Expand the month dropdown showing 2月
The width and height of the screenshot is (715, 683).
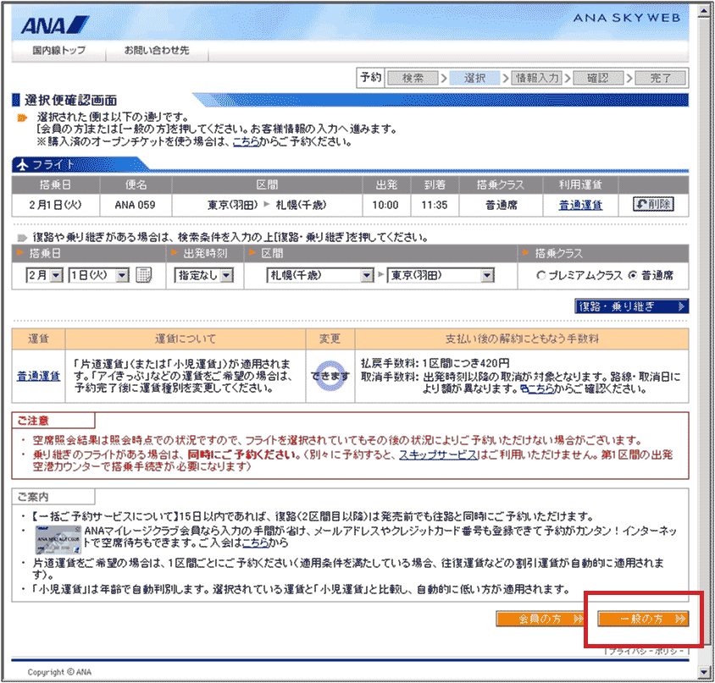click(x=44, y=275)
